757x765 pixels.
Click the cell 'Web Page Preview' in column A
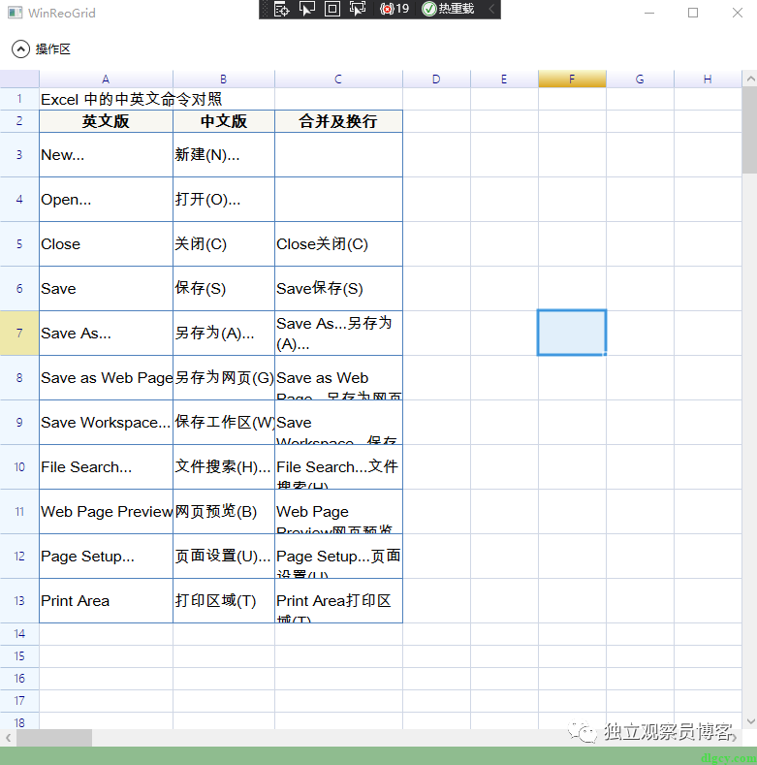106,512
